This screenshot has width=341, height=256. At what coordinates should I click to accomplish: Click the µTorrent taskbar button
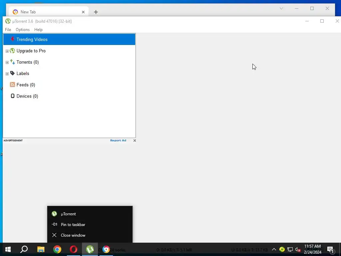click(x=90, y=249)
